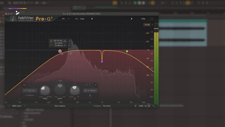Undo the last Pro-Q 3 change

63,19
